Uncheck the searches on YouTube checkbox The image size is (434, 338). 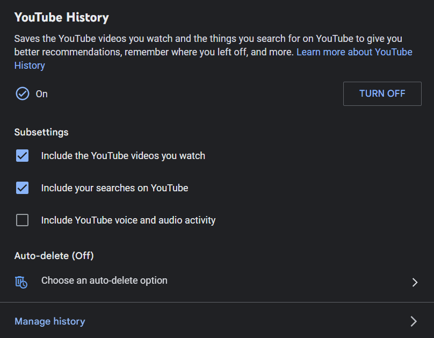click(22, 188)
